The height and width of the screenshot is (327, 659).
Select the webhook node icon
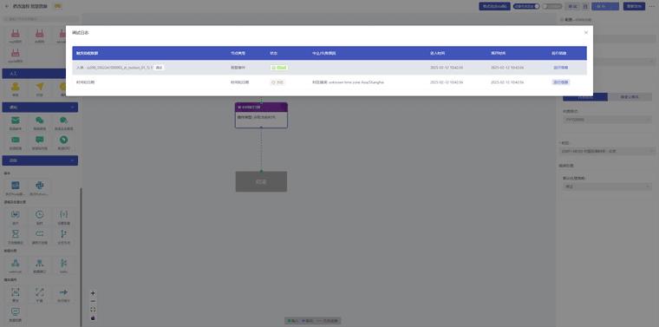[x=15, y=263]
